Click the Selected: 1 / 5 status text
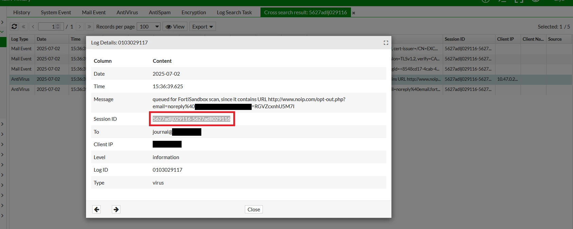The height and width of the screenshot is (229, 573). [554, 26]
